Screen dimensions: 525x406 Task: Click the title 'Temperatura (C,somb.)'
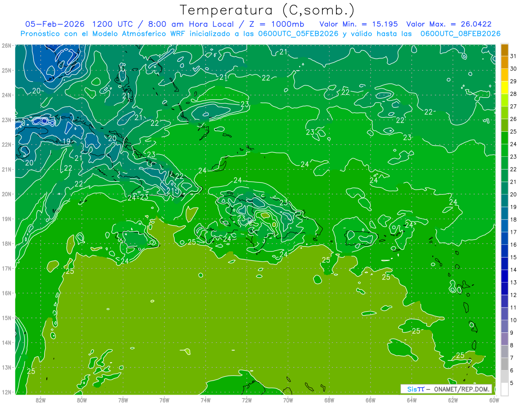[268, 10]
